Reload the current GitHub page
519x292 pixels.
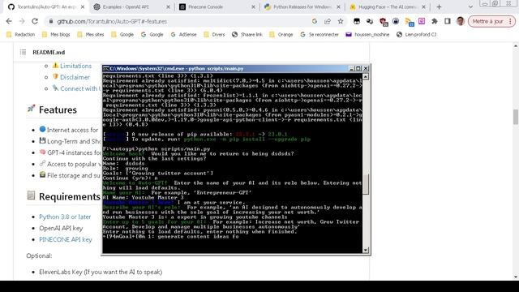(x=35, y=21)
